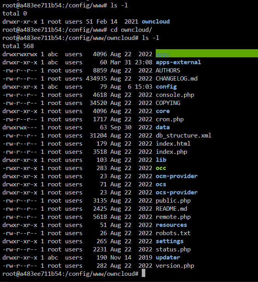
Task: Click public.php in the listing
Action: pyautogui.click(x=173, y=201)
